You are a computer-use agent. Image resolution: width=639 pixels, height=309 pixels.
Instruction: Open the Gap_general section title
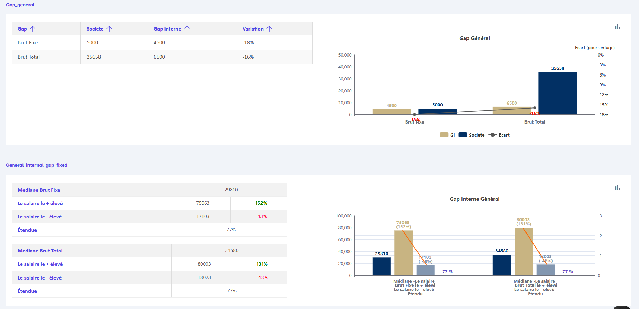tap(20, 5)
